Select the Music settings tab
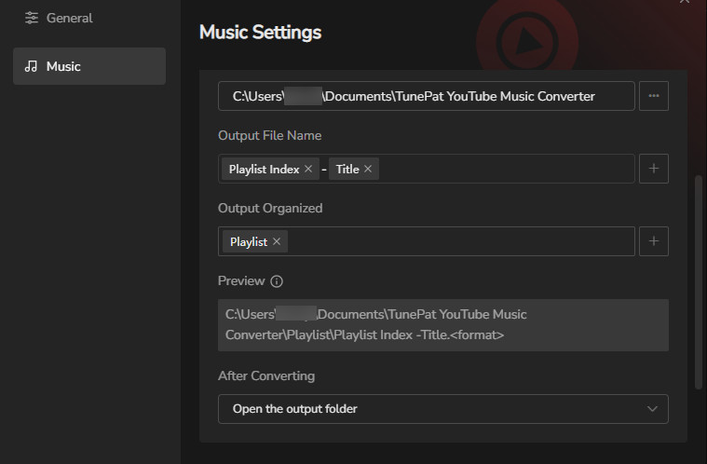Image resolution: width=707 pixels, height=464 pixels. pos(89,66)
